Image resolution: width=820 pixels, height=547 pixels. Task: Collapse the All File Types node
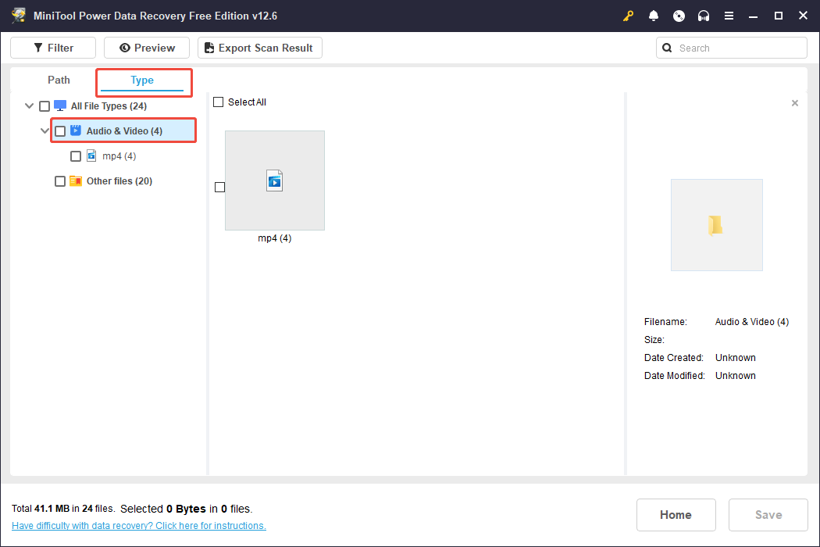tap(29, 105)
